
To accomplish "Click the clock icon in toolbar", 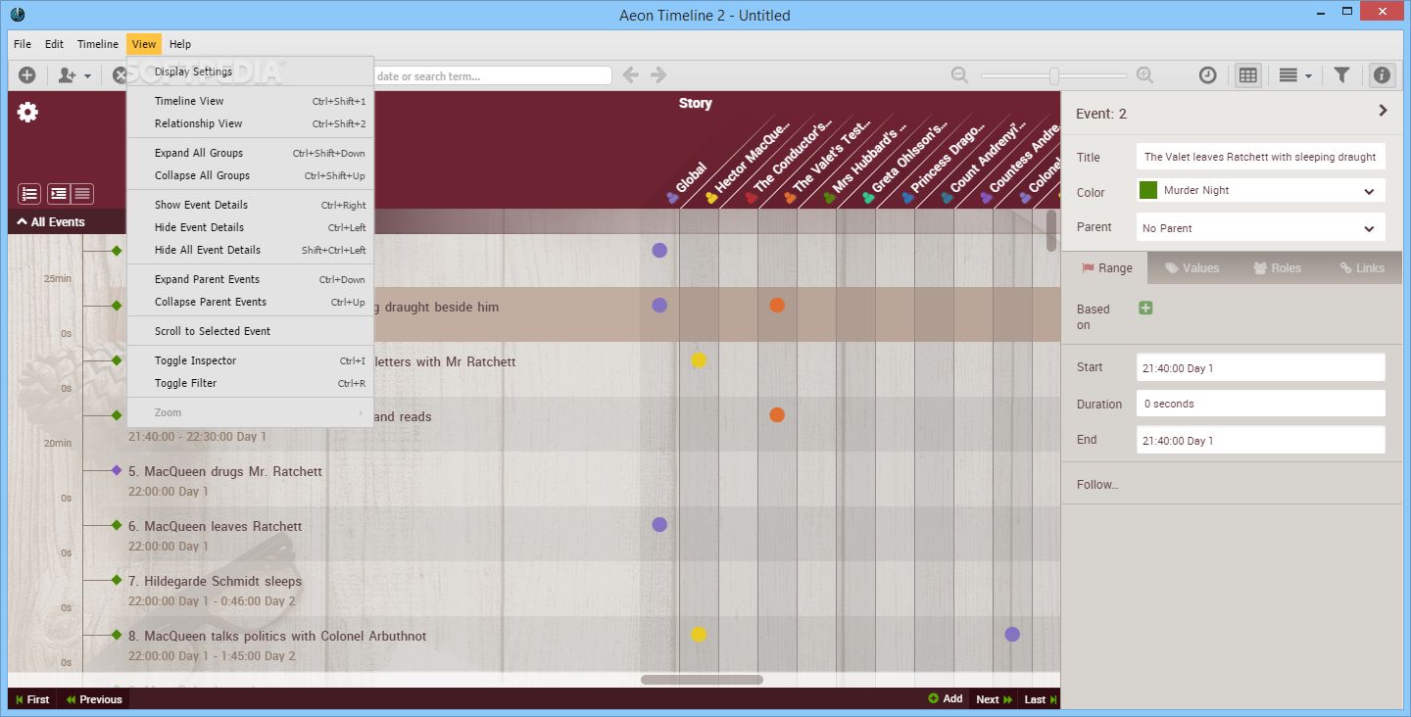I will (1208, 75).
